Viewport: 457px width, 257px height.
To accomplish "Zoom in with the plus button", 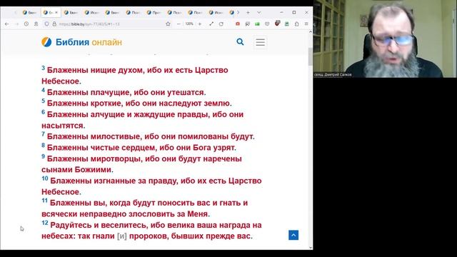I will pos(200,24).
